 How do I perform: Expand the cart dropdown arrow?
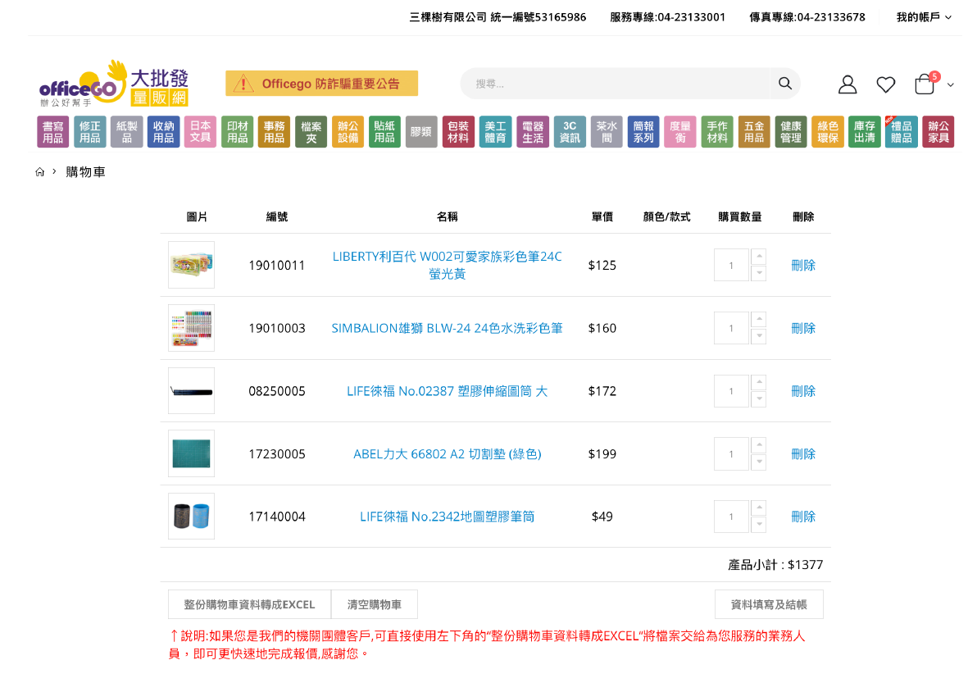pyautogui.click(x=951, y=85)
